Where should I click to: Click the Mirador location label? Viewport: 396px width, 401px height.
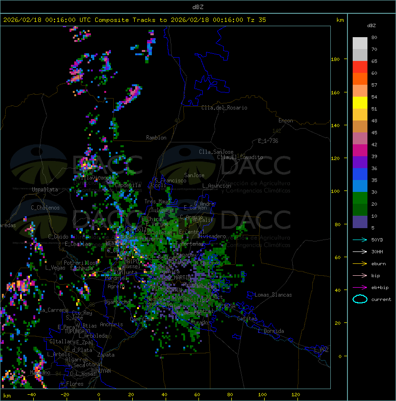point(200,322)
